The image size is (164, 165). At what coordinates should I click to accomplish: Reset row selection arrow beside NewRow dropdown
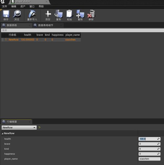[x=39, y=127]
